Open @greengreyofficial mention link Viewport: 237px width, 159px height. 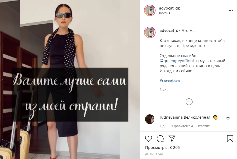click(x=177, y=61)
